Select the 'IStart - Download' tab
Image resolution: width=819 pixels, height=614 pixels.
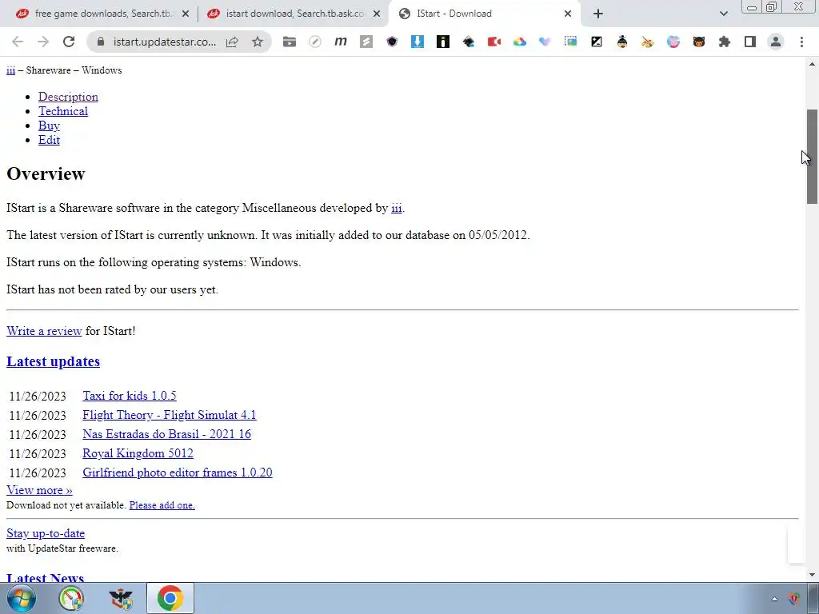tap(483, 14)
